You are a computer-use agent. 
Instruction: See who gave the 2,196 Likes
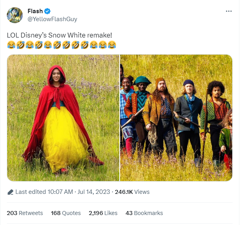click(103, 213)
